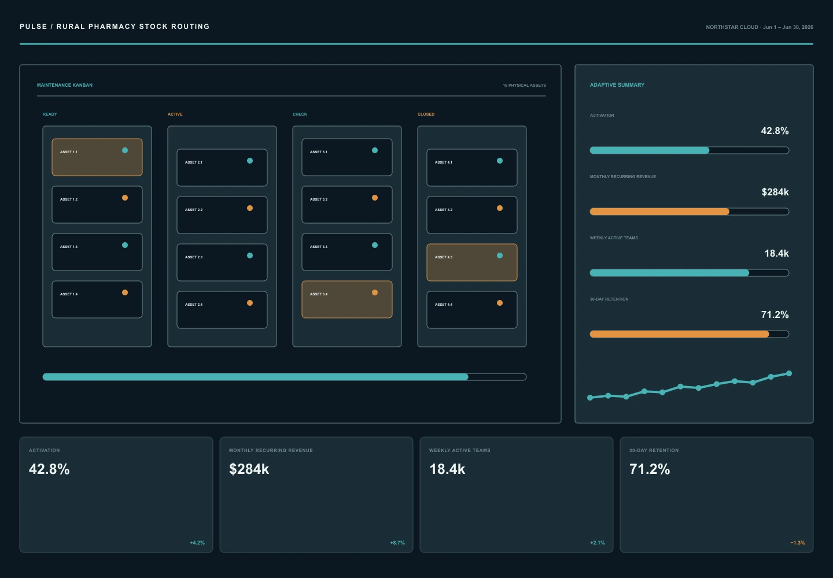Image resolution: width=833 pixels, height=578 pixels.
Task: Click the orange status dot on ASSET 3.2
Action: (x=375, y=198)
